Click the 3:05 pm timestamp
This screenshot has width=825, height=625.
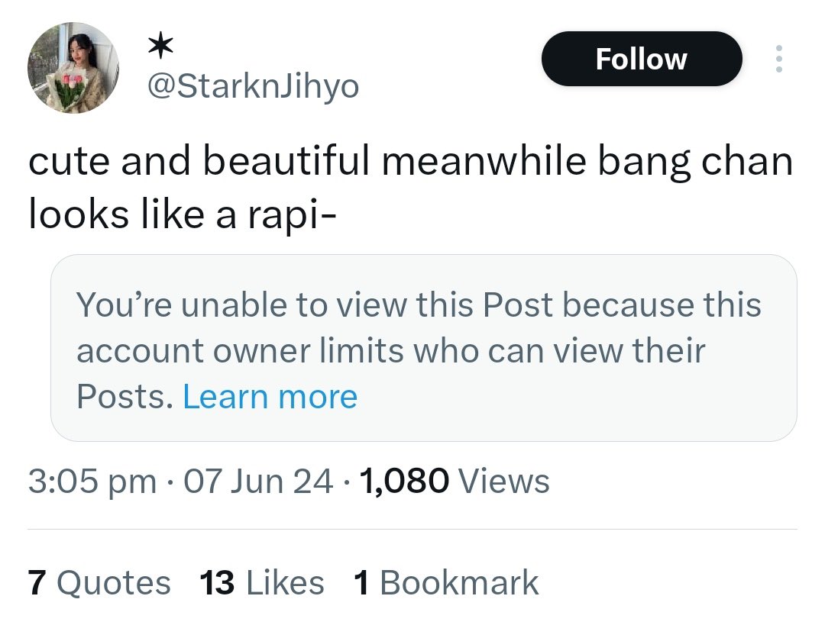92,482
